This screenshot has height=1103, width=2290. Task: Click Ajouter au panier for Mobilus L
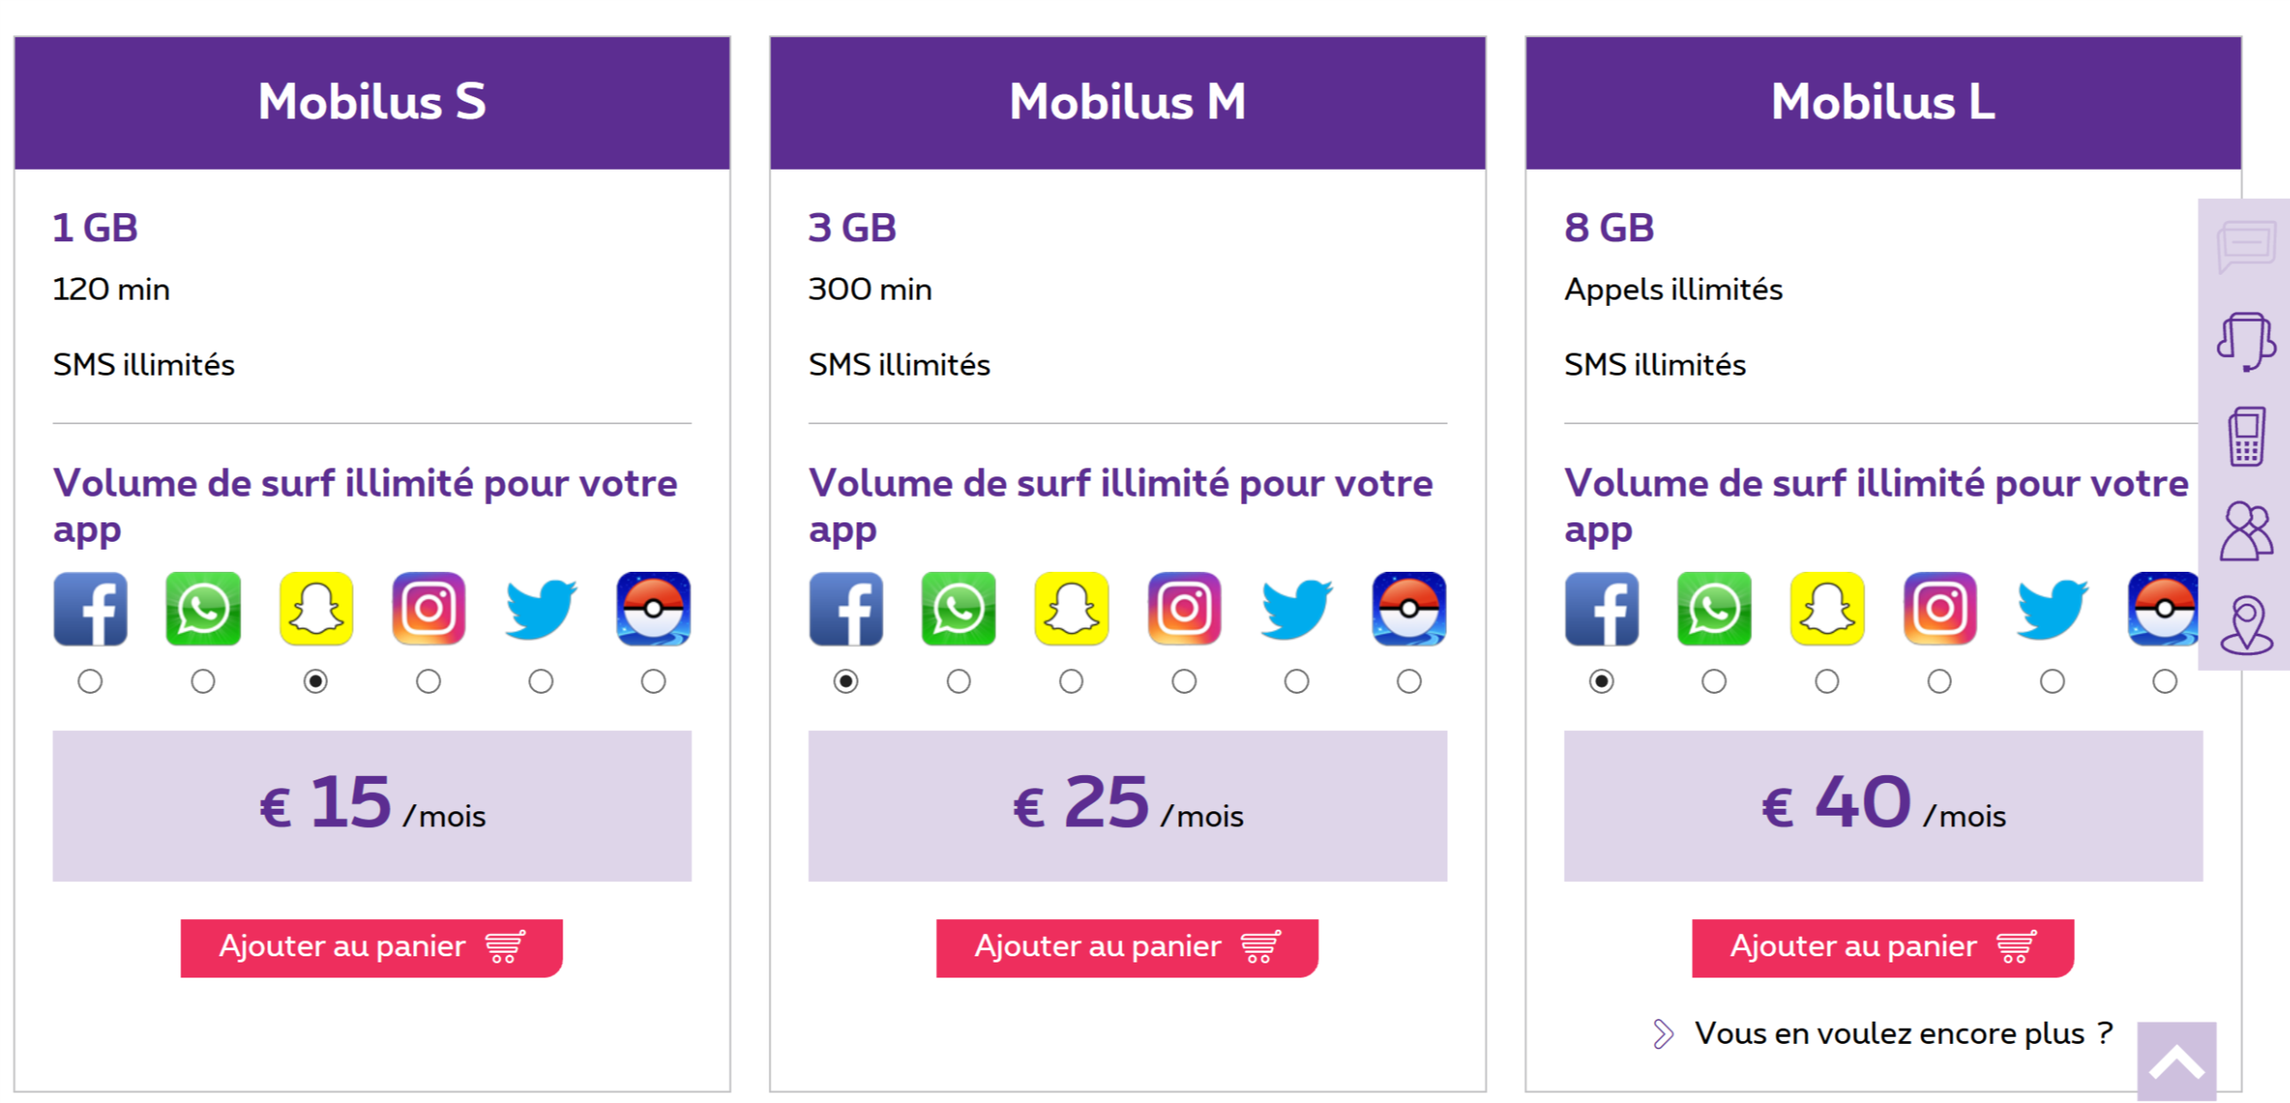1882,947
